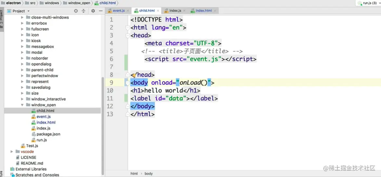Open Test.js in project tree
This screenshot has width=381, height=177.
(32, 146)
